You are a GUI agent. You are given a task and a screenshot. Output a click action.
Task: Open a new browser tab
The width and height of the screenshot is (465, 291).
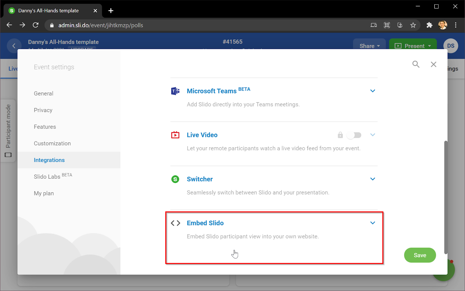[111, 11]
